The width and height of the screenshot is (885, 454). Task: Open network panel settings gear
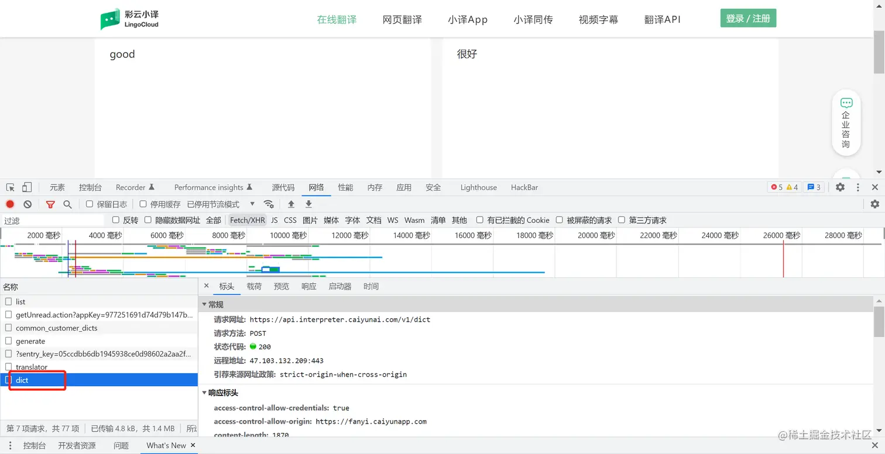point(875,204)
